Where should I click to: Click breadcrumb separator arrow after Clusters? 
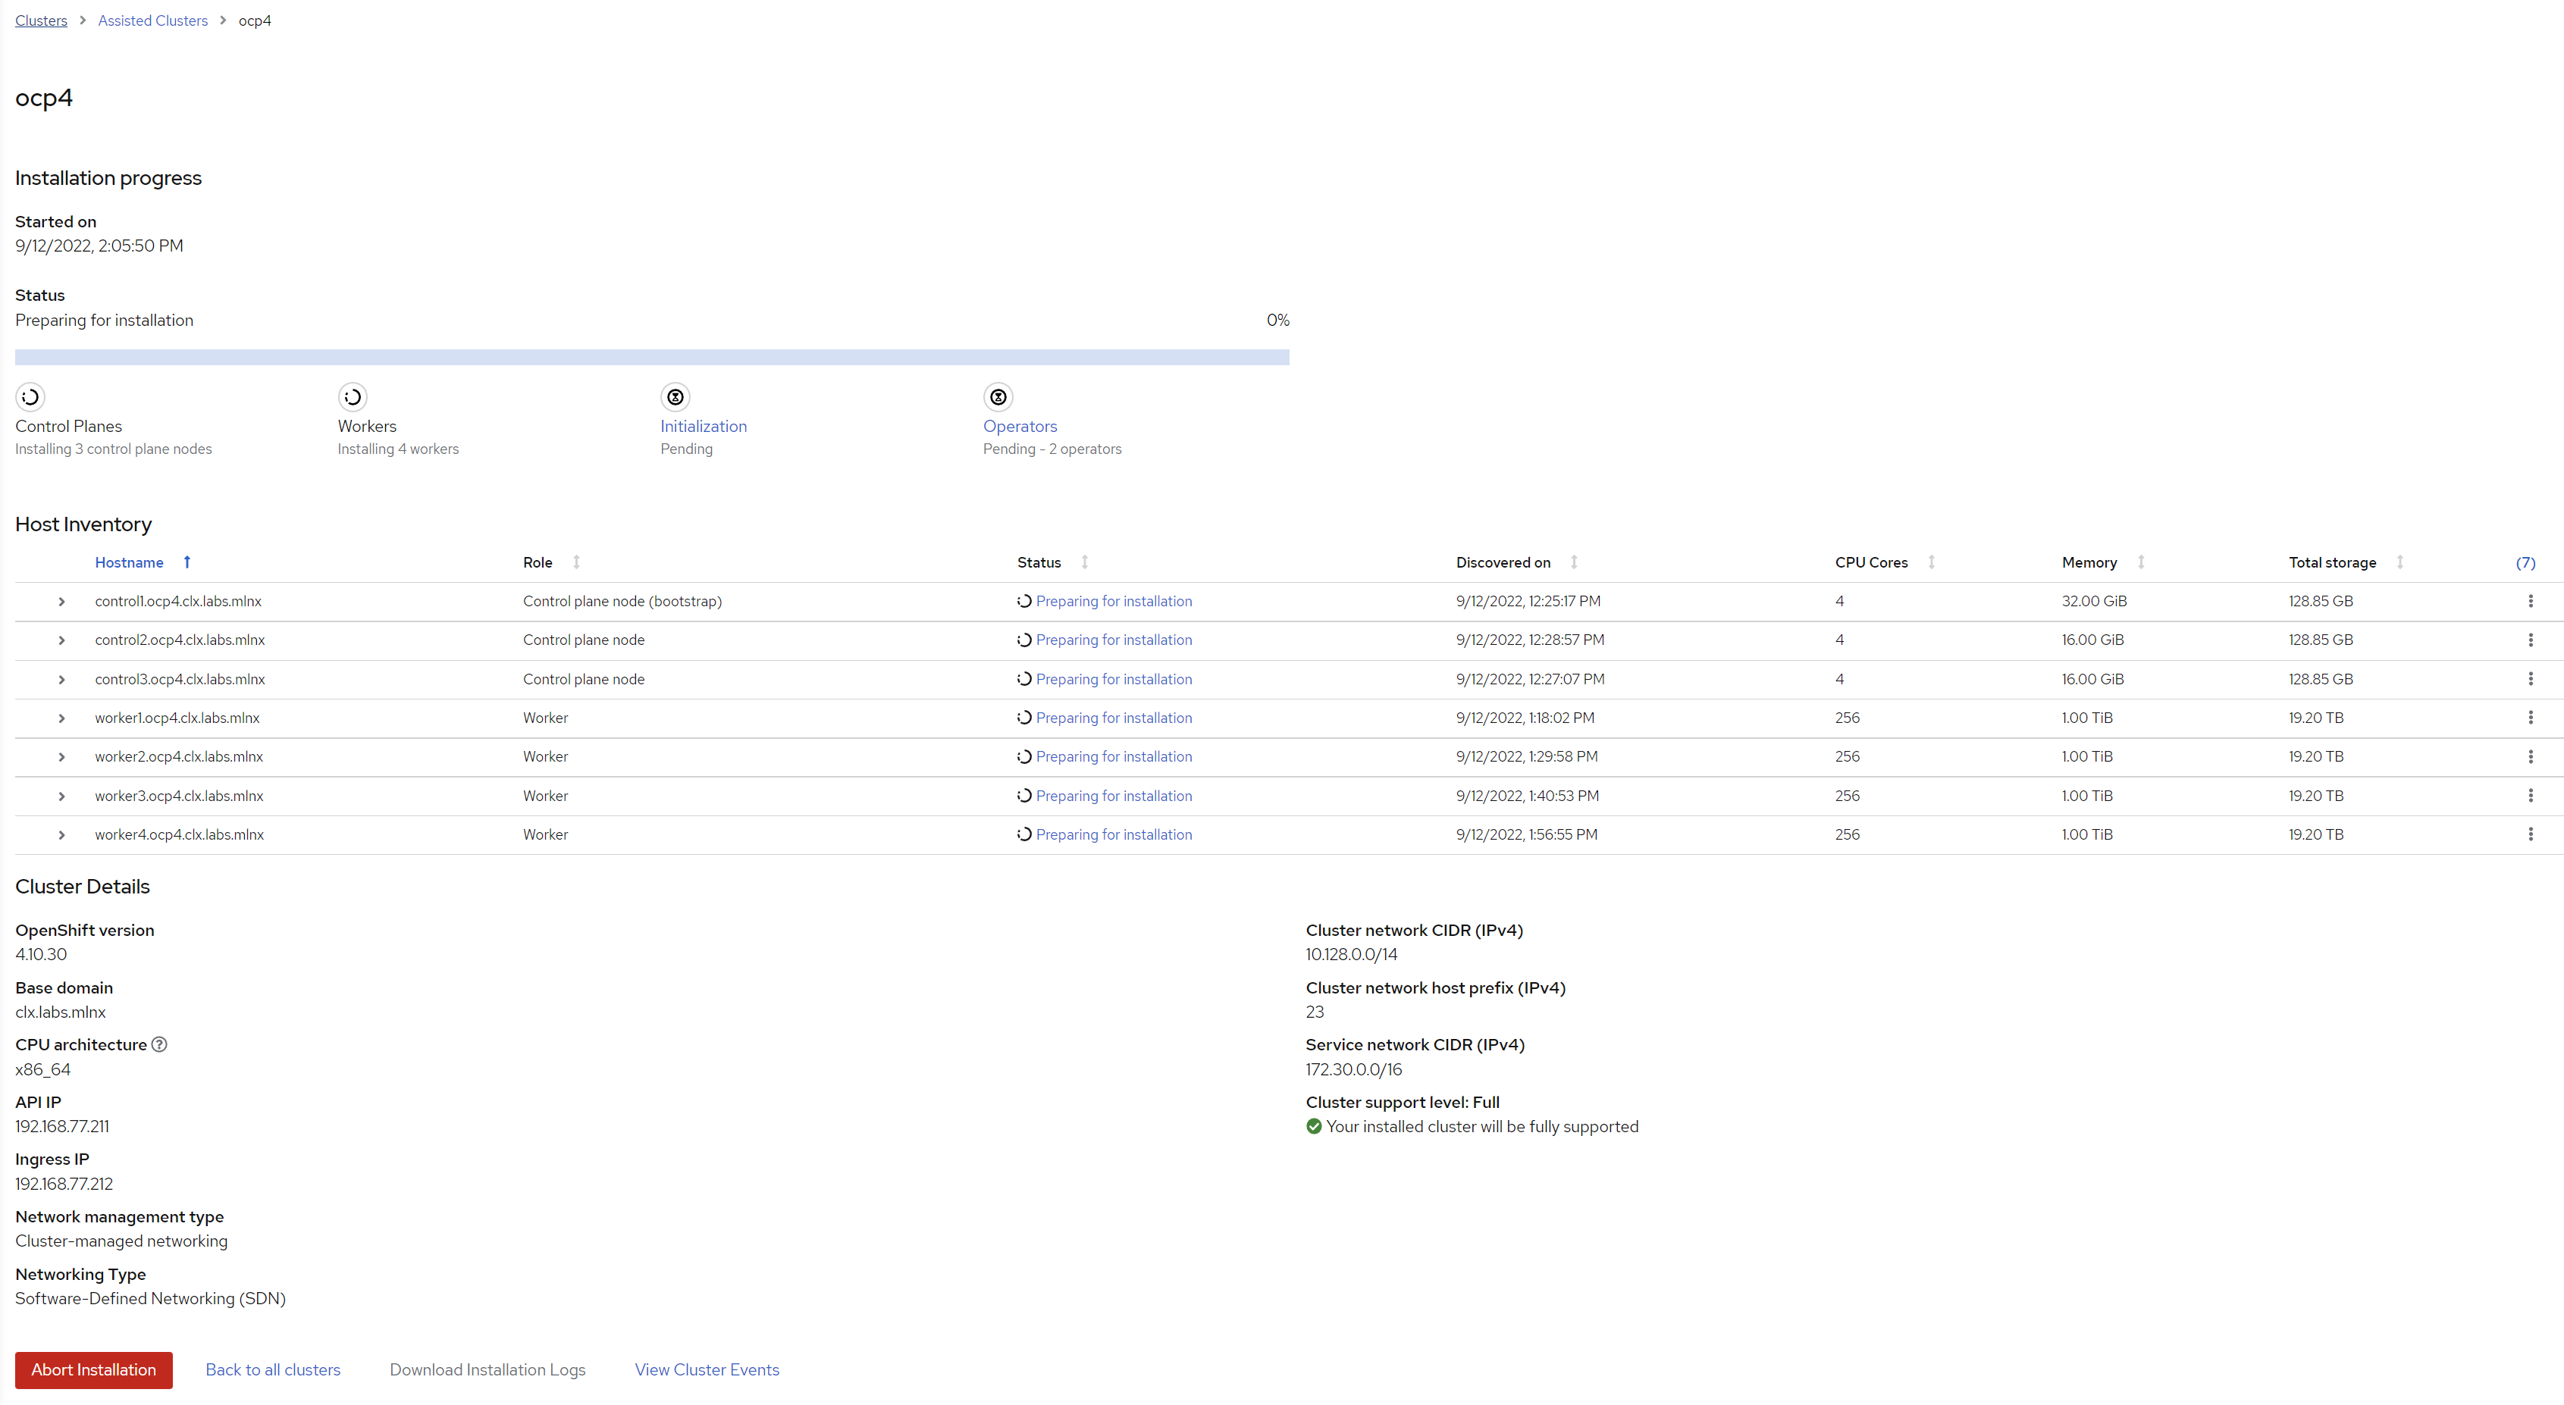click(83, 20)
